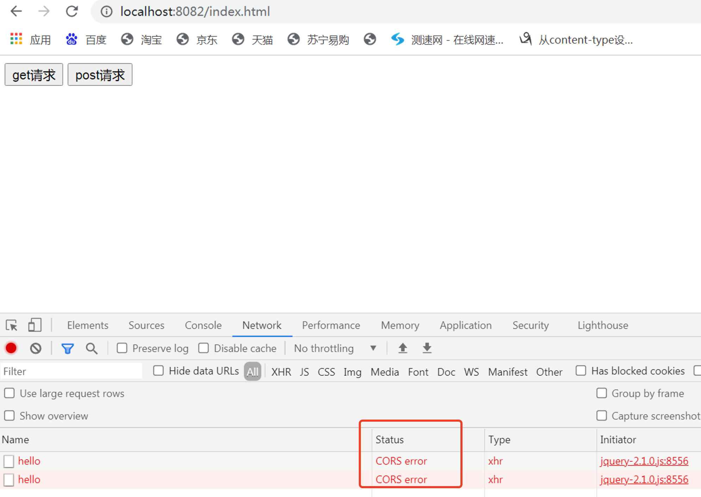Enable the Preserve log checkbox

tap(122, 348)
